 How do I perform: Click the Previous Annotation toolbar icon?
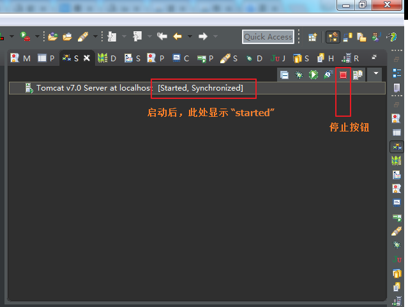click(137, 36)
